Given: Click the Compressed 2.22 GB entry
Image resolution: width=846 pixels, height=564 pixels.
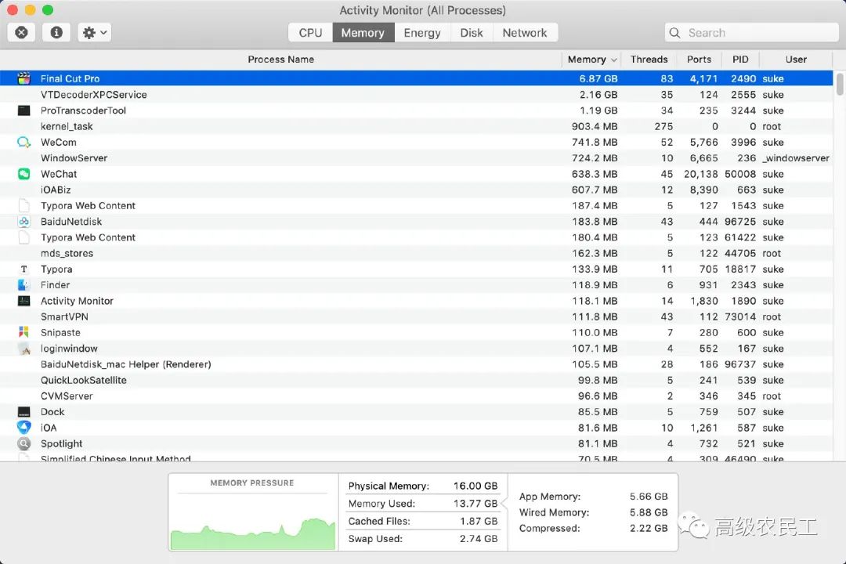Looking at the screenshot, I should point(594,529).
